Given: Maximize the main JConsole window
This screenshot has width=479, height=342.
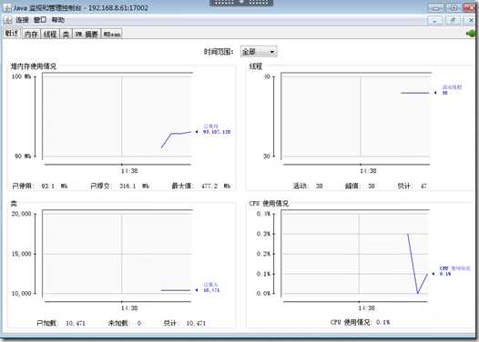Looking at the screenshot, I should point(454,8).
